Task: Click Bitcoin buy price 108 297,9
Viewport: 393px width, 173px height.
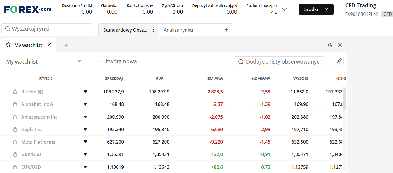Action: [159, 92]
